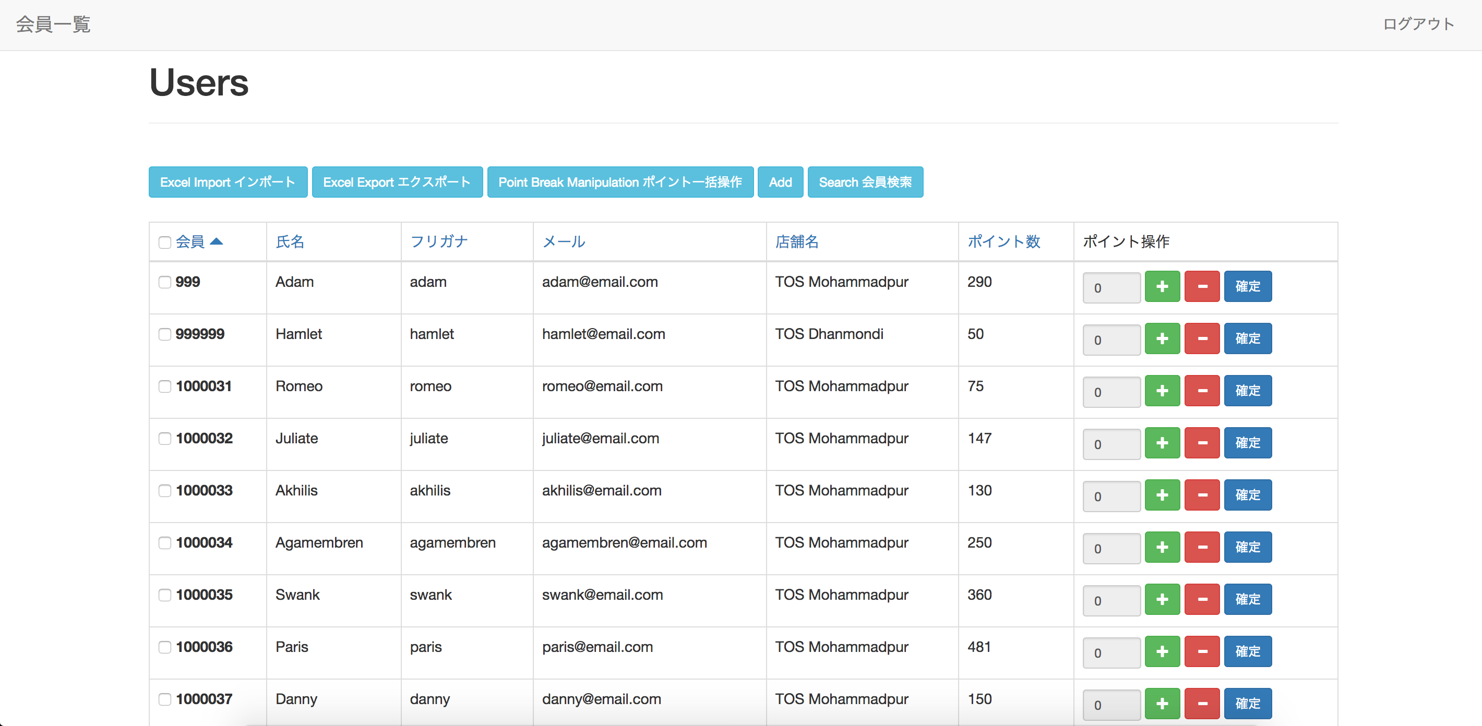This screenshot has width=1482, height=726.
Task: Click 確定 button in Danny's row
Action: (x=1248, y=704)
